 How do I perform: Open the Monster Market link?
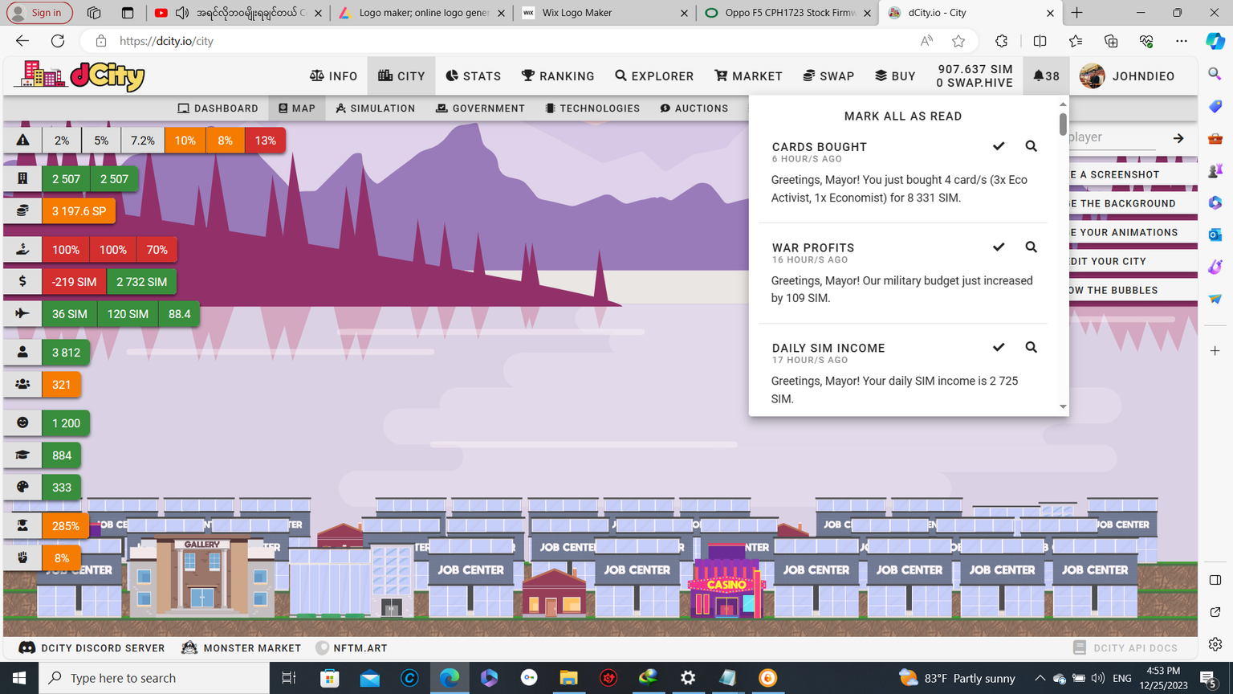242,648
